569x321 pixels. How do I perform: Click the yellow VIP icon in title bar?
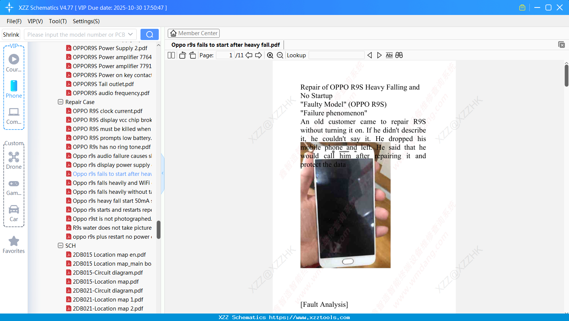[x=522, y=7]
